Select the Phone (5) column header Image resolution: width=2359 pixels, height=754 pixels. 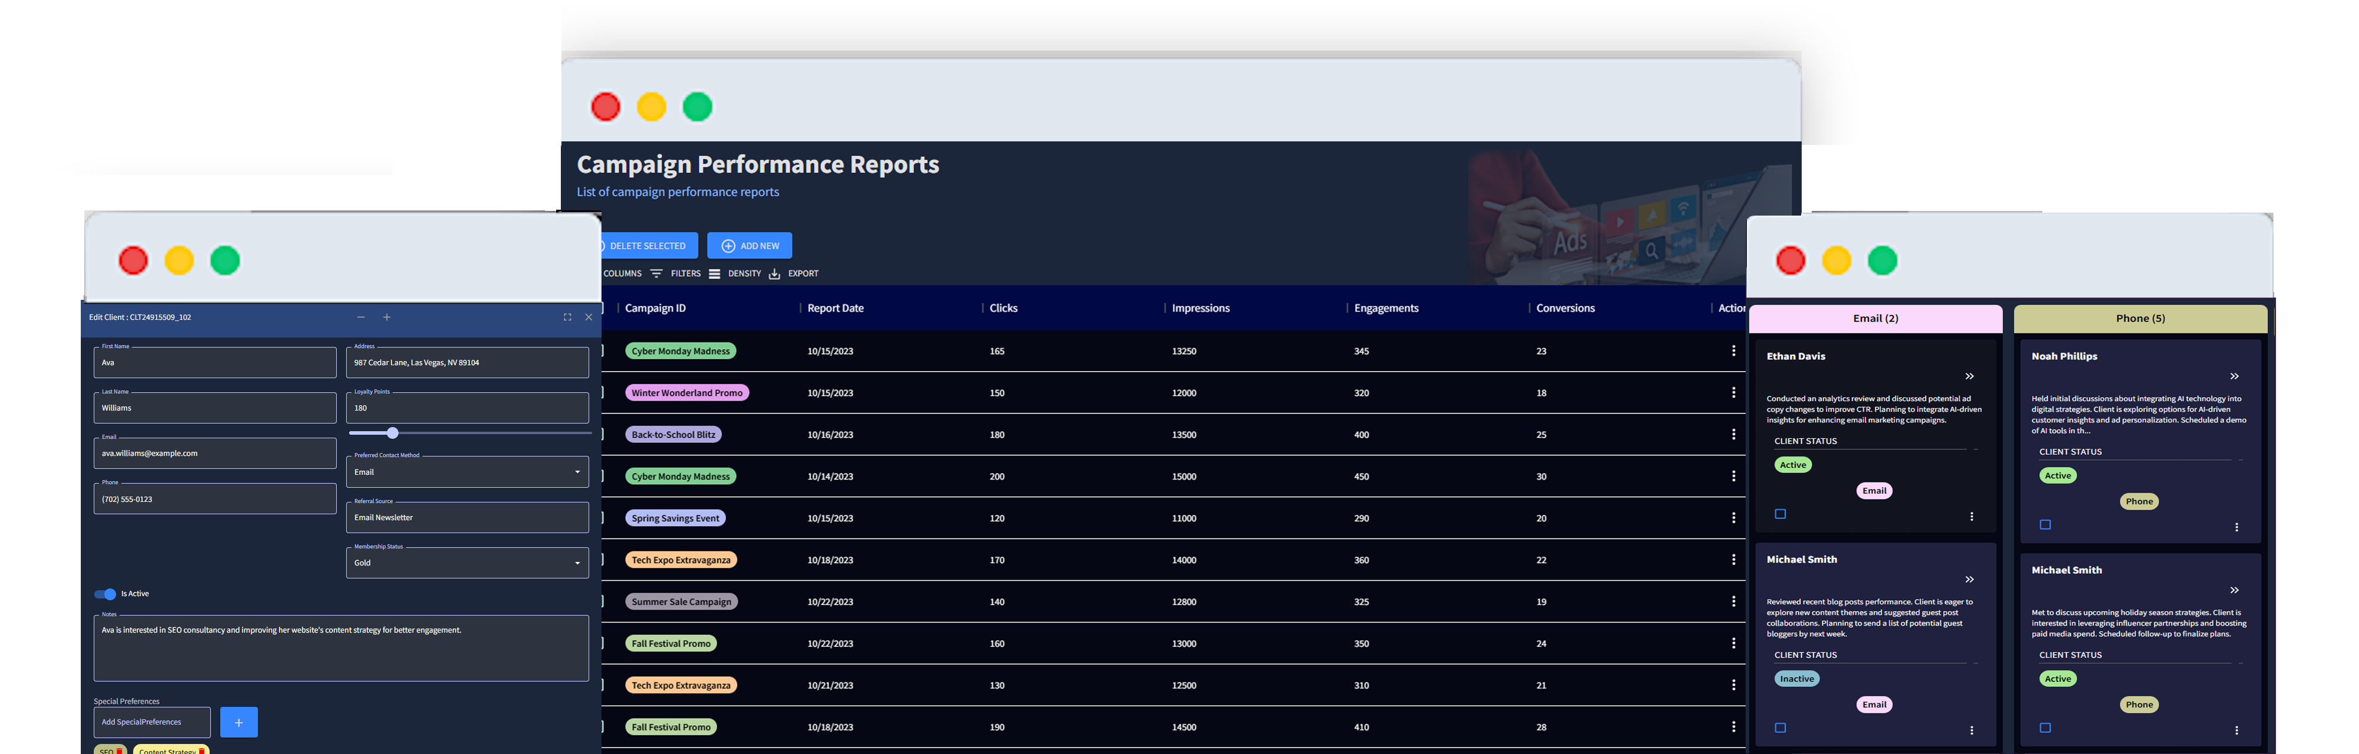click(2139, 319)
